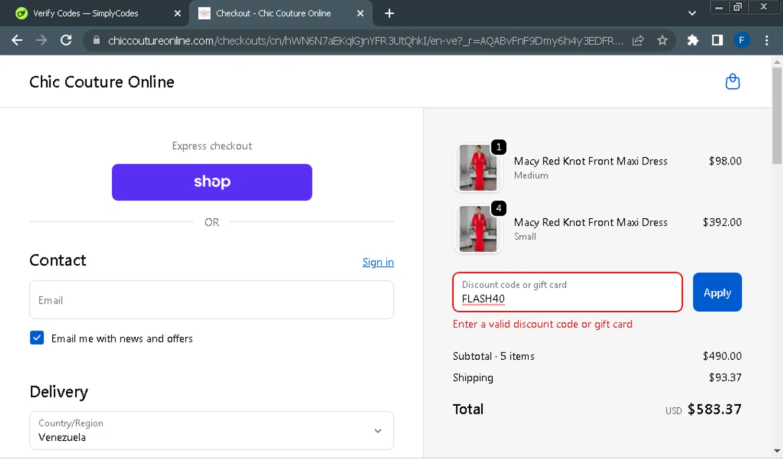Image resolution: width=783 pixels, height=459 pixels.
Task: Click the $392.00 price of Small dress
Action: tap(722, 222)
